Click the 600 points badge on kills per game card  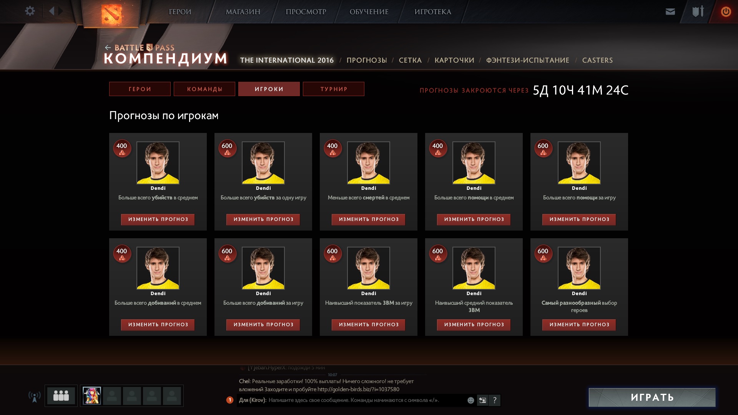click(227, 149)
